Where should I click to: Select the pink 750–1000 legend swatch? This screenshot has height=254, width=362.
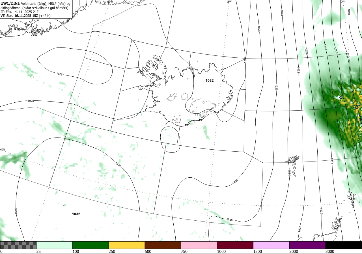point(199,245)
